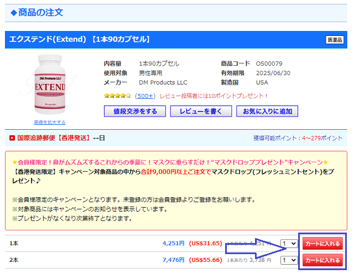The height and width of the screenshot is (274, 354).
Task: Click the 7,476円 price
Action: pos(173,260)
